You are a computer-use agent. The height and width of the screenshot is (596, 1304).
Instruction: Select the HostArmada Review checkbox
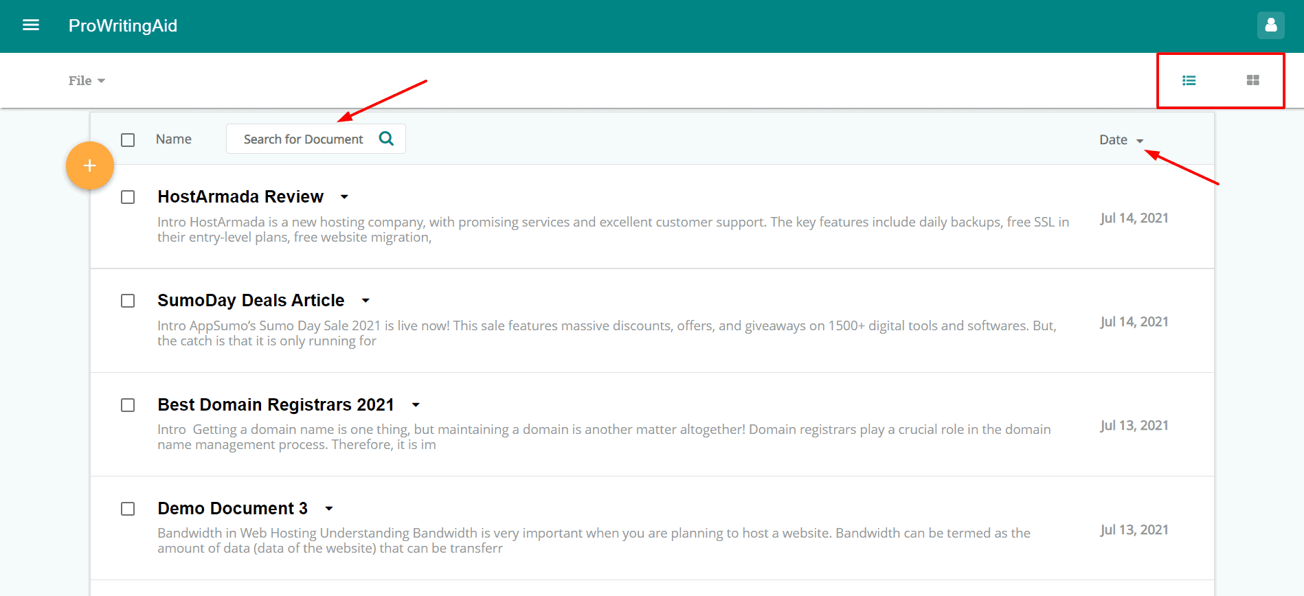point(128,197)
